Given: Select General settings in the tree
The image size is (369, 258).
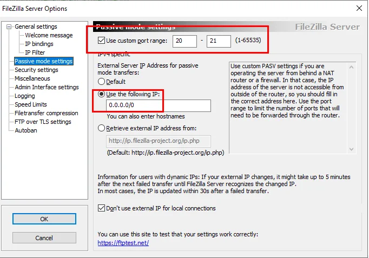Looking at the screenshot, I should (36, 27).
